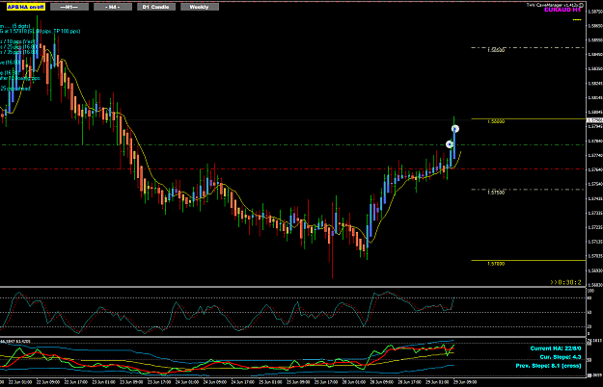Select the yellow 1.57000 price level label
This screenshot has height=387, width=603.
click(496, 264)
